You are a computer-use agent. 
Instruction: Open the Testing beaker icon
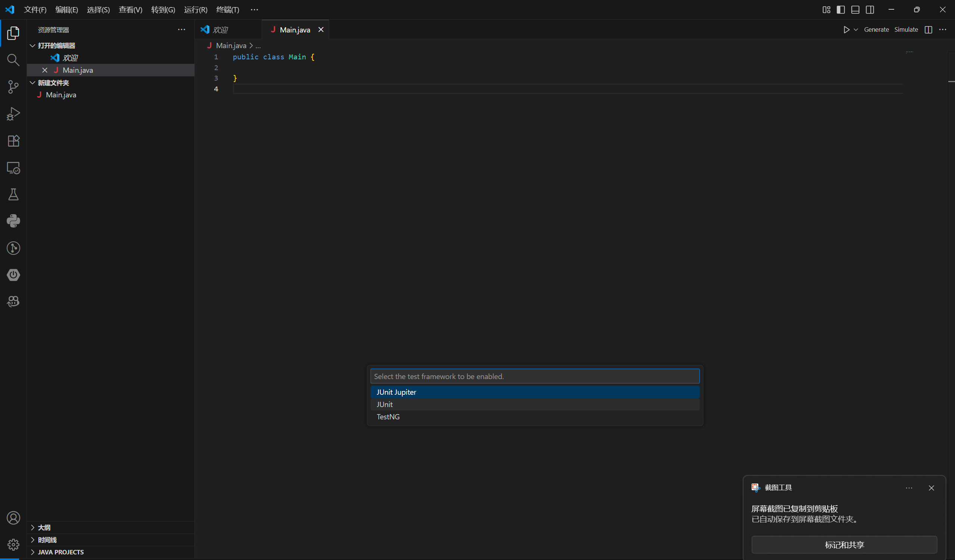coord(13,194)
